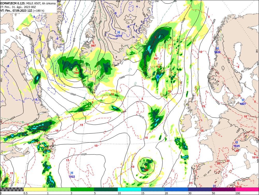Screen dimensions: 259x195
Task: Click the royal blue 20–30 legend swatch
Action: (176, 189)
